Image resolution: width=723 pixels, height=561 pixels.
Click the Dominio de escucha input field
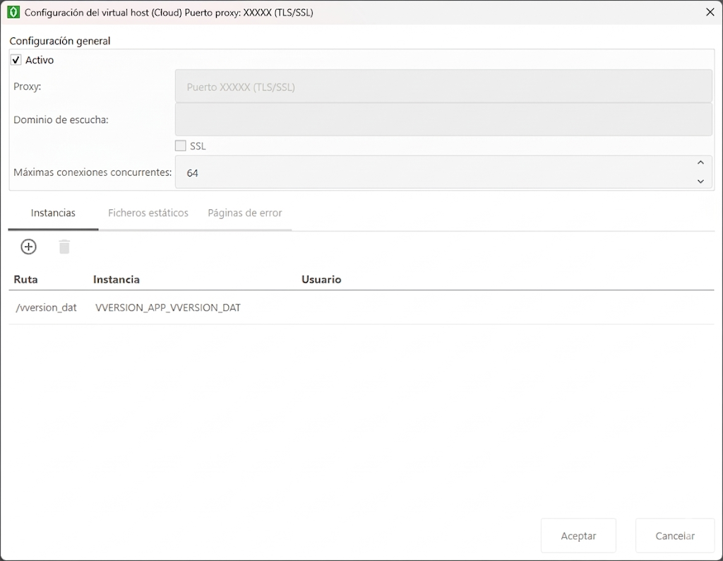443,119
